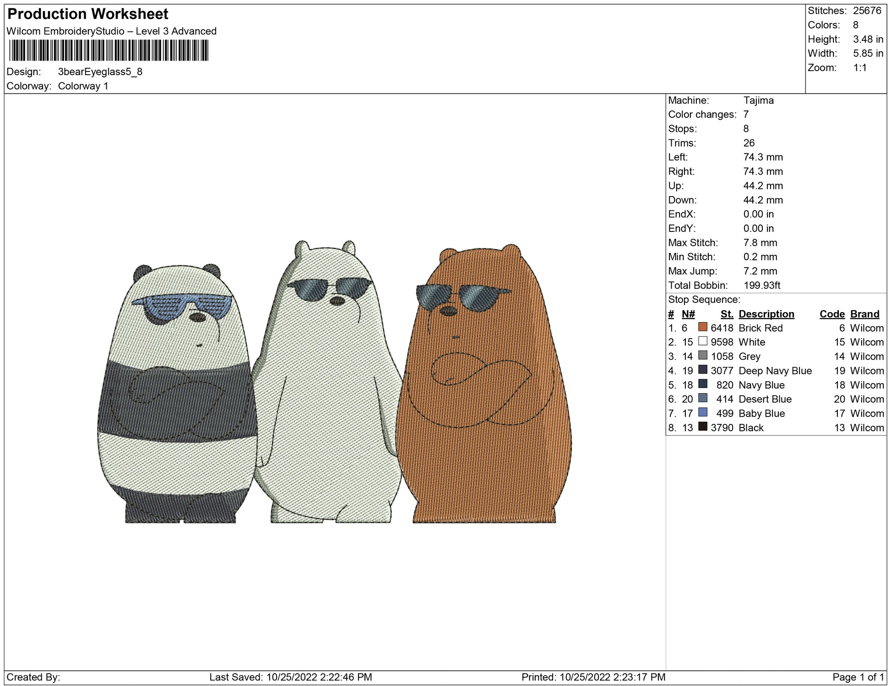
Task: Click the St. column header
Action: (x=727, y=314)
